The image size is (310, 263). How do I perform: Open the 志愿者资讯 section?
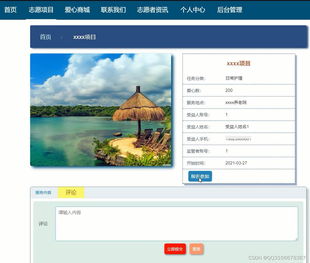[152, 10]
